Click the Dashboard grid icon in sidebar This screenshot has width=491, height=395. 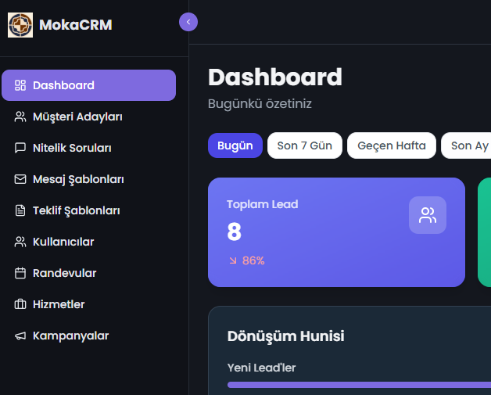20,85
